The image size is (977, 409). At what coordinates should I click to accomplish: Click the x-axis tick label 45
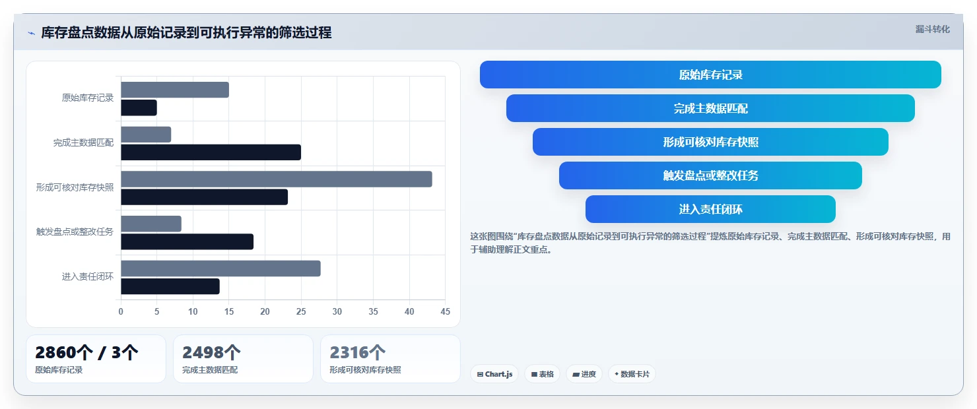tap(445, 311)
